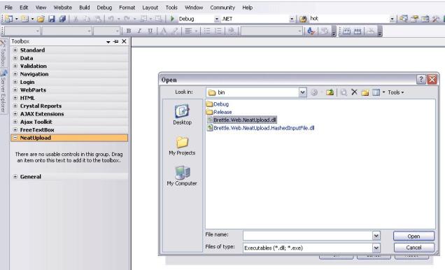Click the Server Explorer side tab
The width and height of the screenshot is (445, 270).
coord(3,92)
